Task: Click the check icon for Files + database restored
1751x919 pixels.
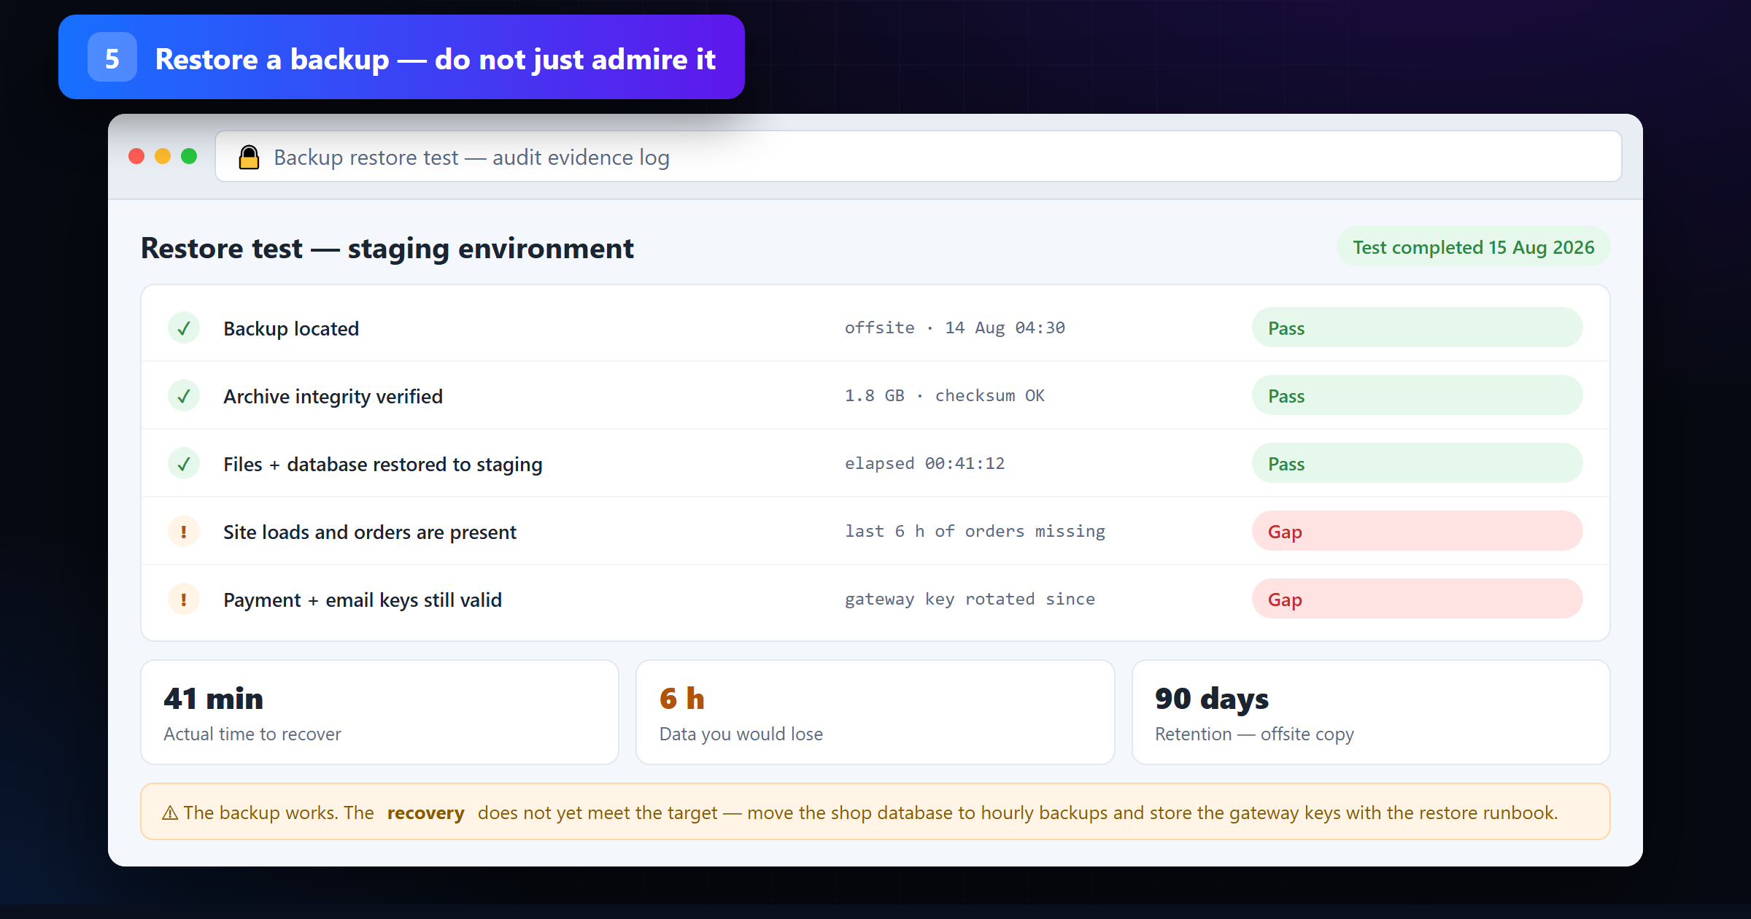Action: click(184, 464)
